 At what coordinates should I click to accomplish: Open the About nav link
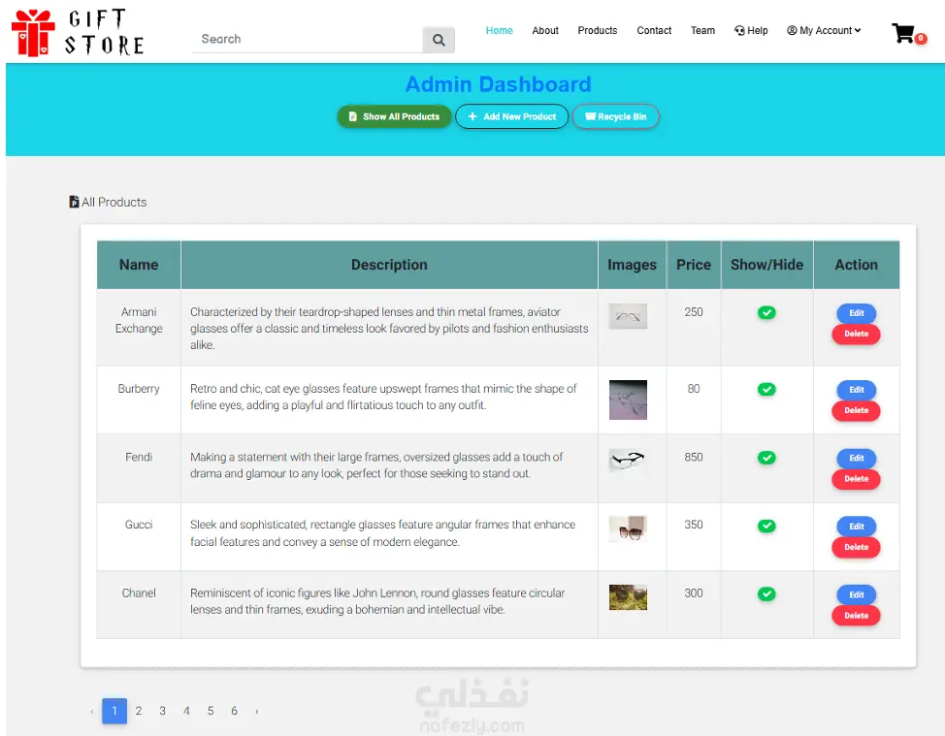(545, 30)
